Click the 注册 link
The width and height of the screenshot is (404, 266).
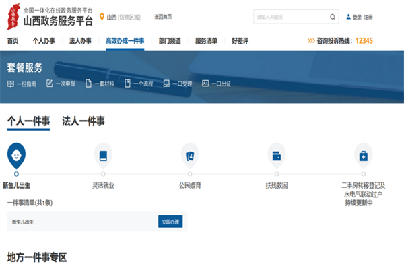point(368,17)
